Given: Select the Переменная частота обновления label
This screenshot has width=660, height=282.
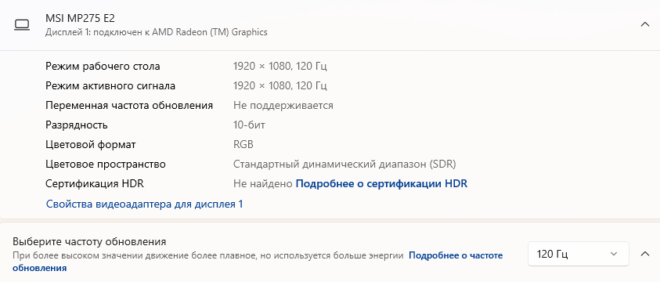Looking at the screenshot, I should tap(129, 105).
